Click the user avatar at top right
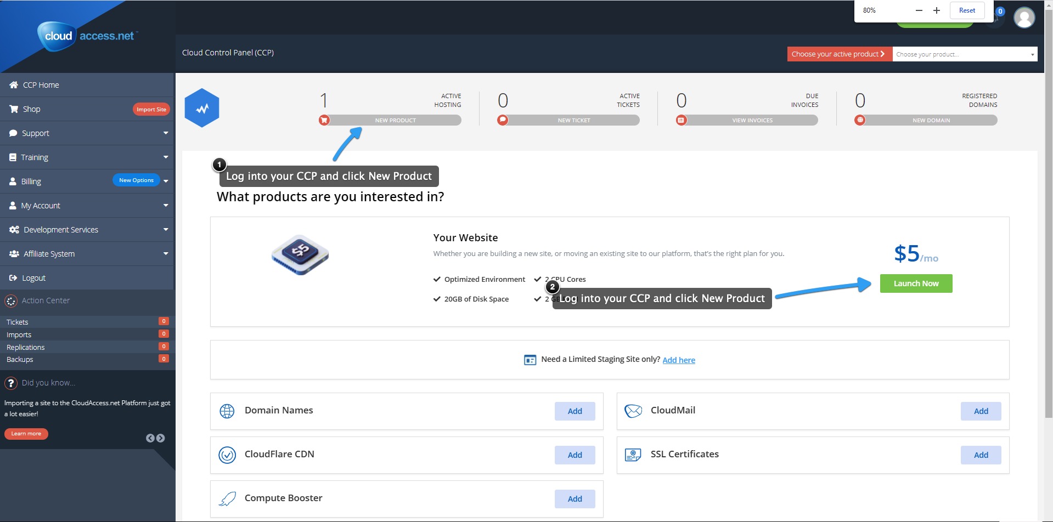The height and width of the screenshot is (522, 1053). [1024, 18]
